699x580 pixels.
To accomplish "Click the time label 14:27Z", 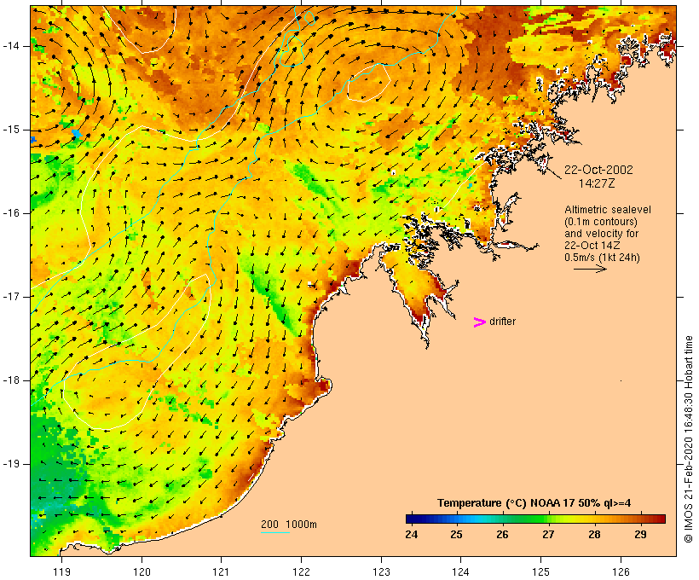I will pyautogui.click(x=597, y=183).
